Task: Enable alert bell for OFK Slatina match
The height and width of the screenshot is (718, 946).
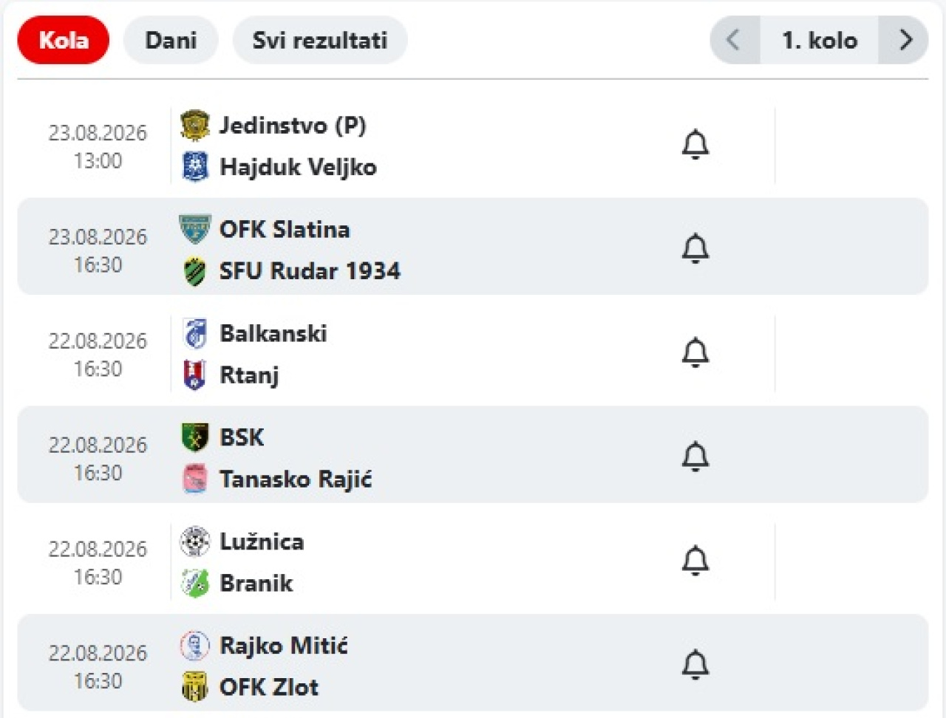Action: click(695, 249)
